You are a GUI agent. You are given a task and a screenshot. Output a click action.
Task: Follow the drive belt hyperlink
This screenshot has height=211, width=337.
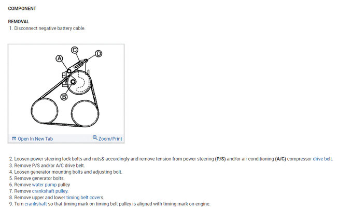pos(322,159)
